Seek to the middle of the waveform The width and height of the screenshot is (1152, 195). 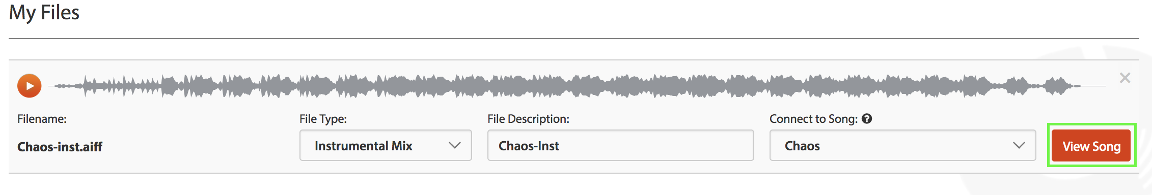(x=577, y=86)
